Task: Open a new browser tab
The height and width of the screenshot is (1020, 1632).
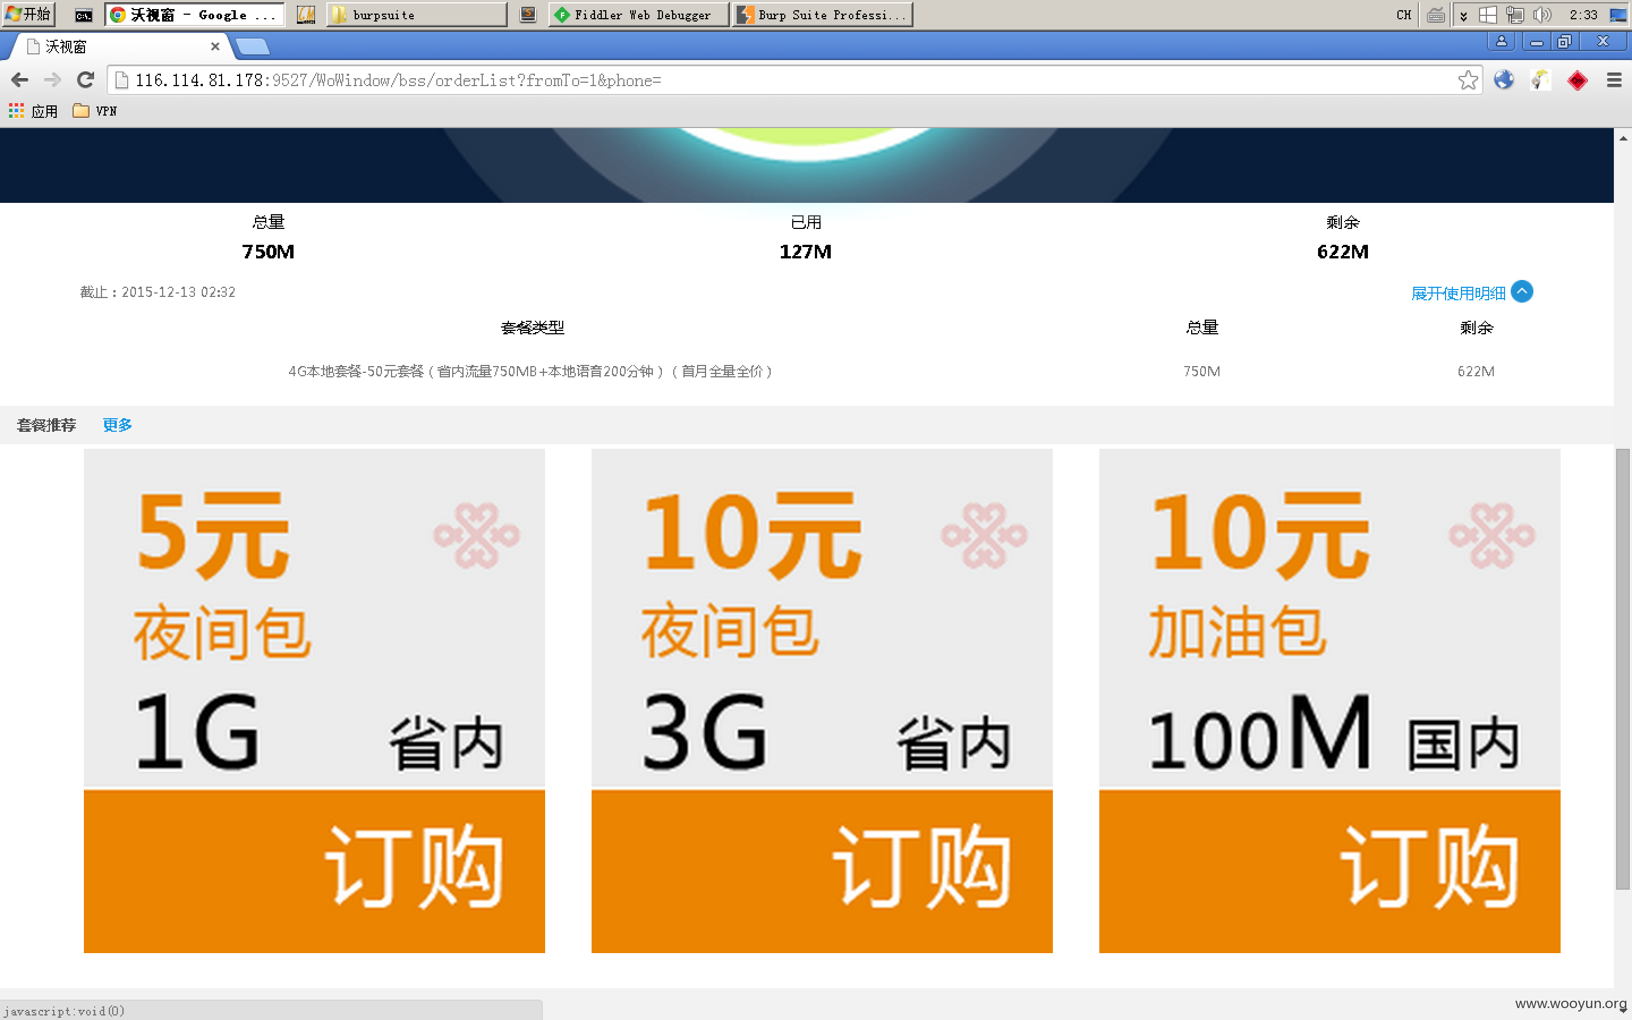Action: pos(252,46)
